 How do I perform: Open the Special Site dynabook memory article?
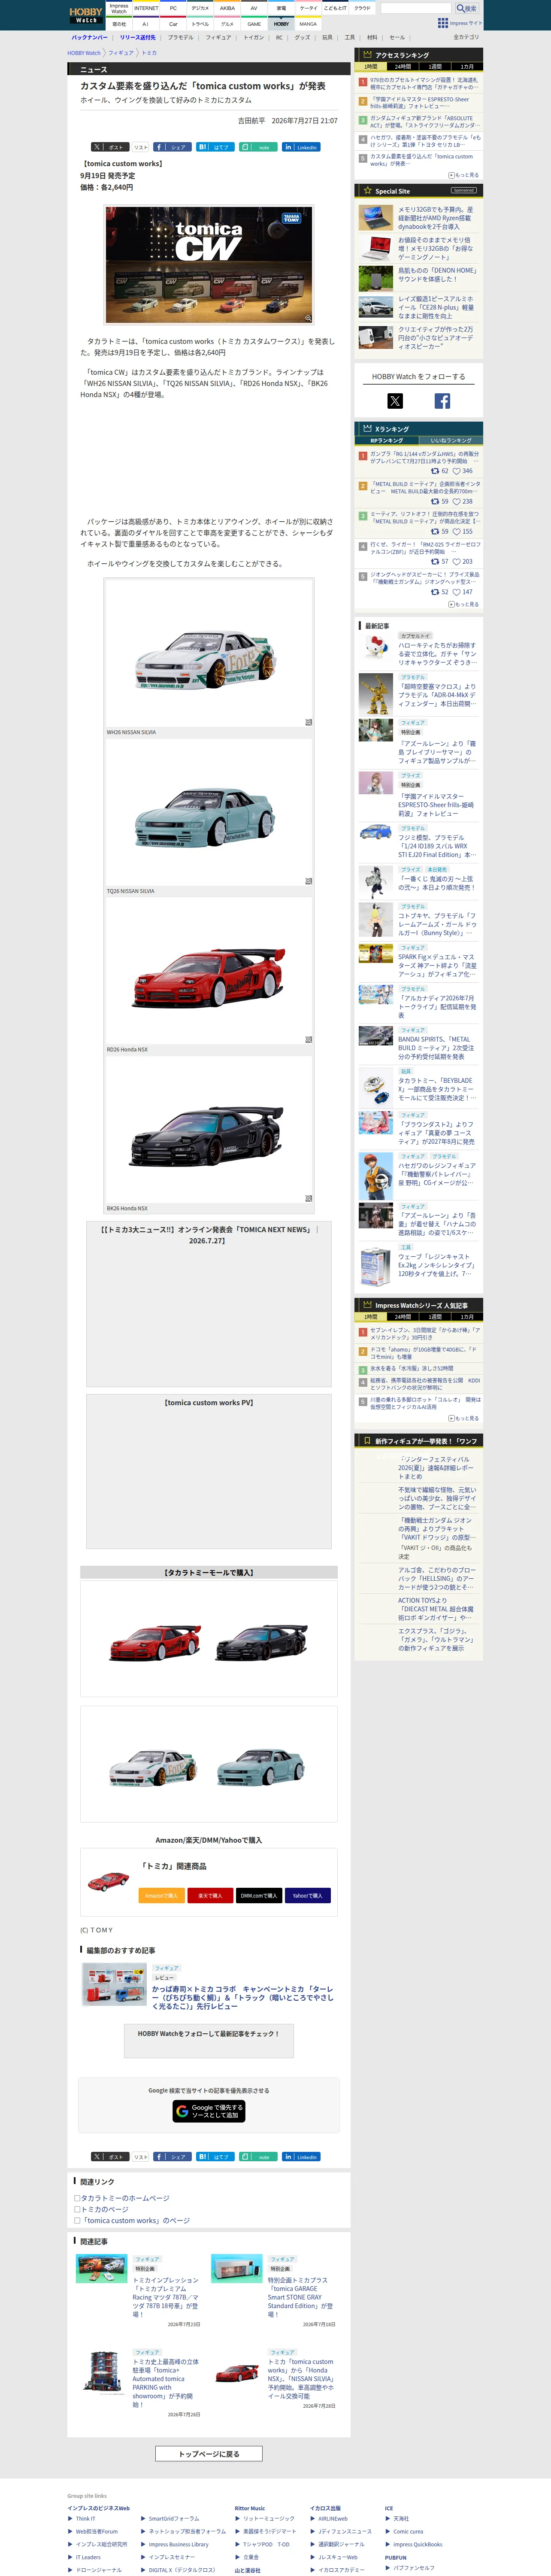[437, 218]
